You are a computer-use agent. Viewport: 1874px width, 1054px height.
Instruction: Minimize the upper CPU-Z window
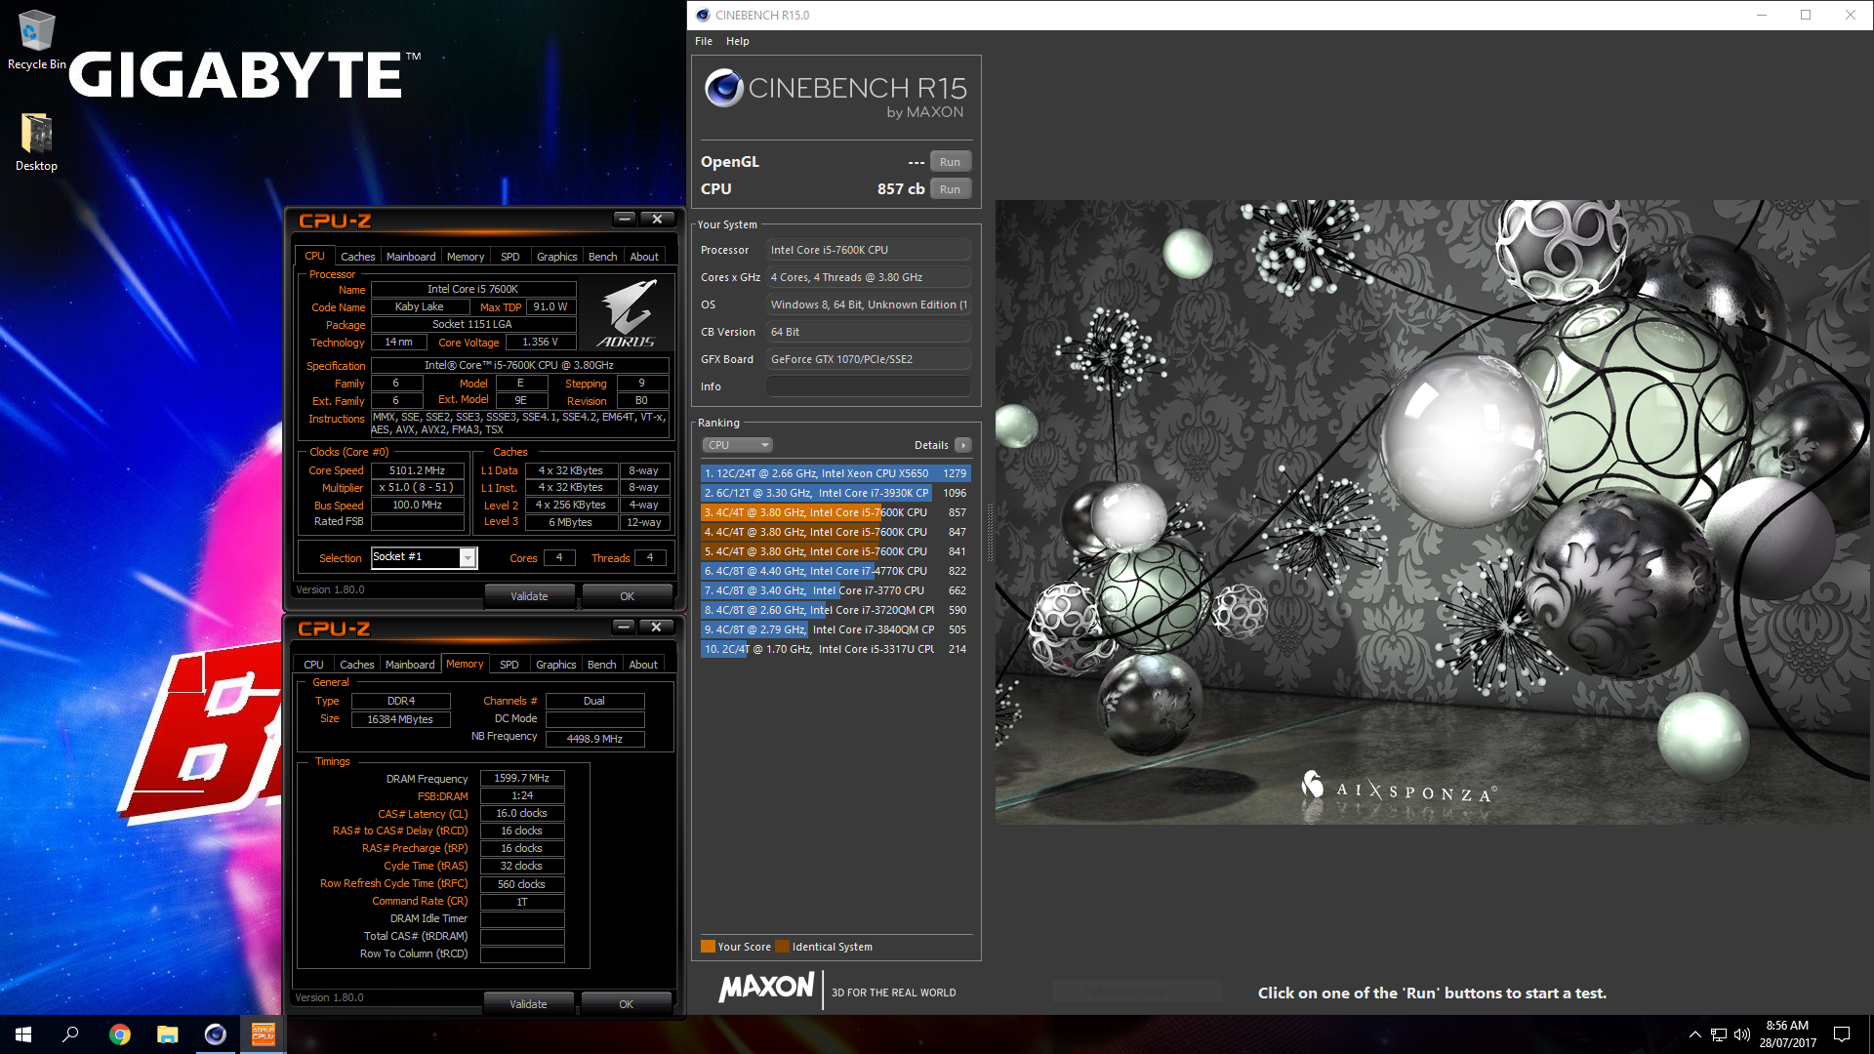coord(625,219)
